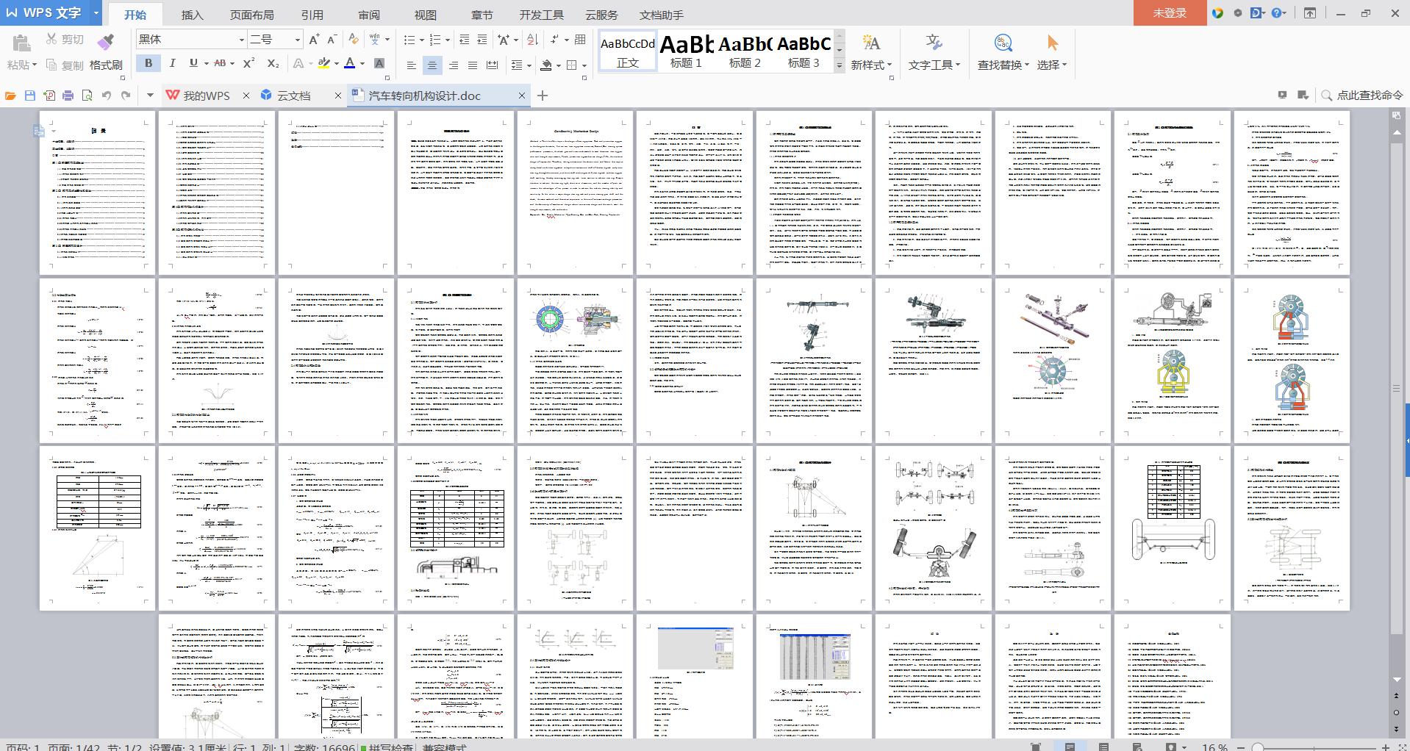Click the character shading icon
The image size is (1410, 751).
click(x=379, y=63)
